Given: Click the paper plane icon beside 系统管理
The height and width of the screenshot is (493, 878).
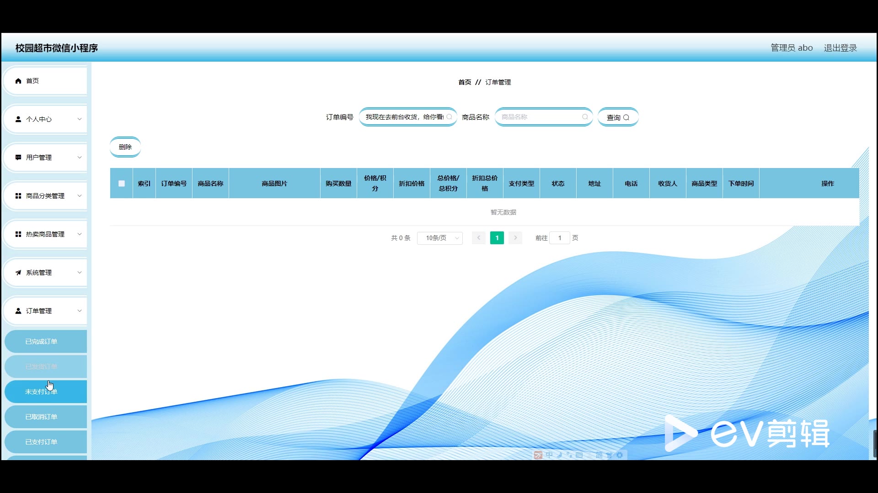Looking at the screenshot, I should (x=18, y=273).
